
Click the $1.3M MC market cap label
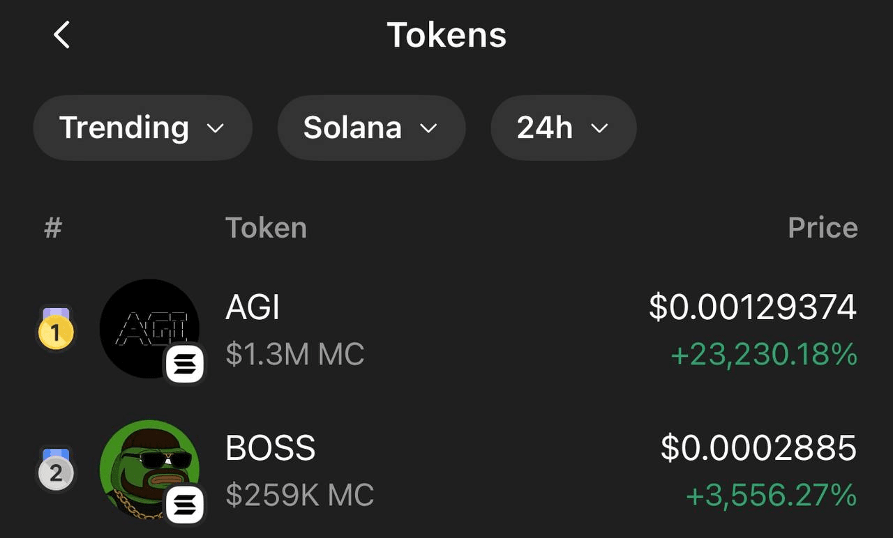point(294,355)
